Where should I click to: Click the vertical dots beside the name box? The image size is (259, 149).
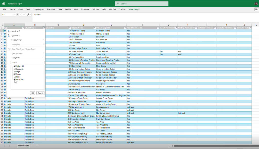tap(17, 14)
